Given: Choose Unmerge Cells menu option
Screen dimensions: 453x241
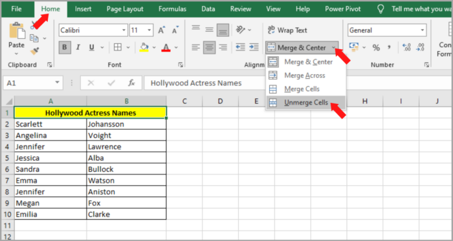Looking at the screenshot, I should [x=306, y=103].
